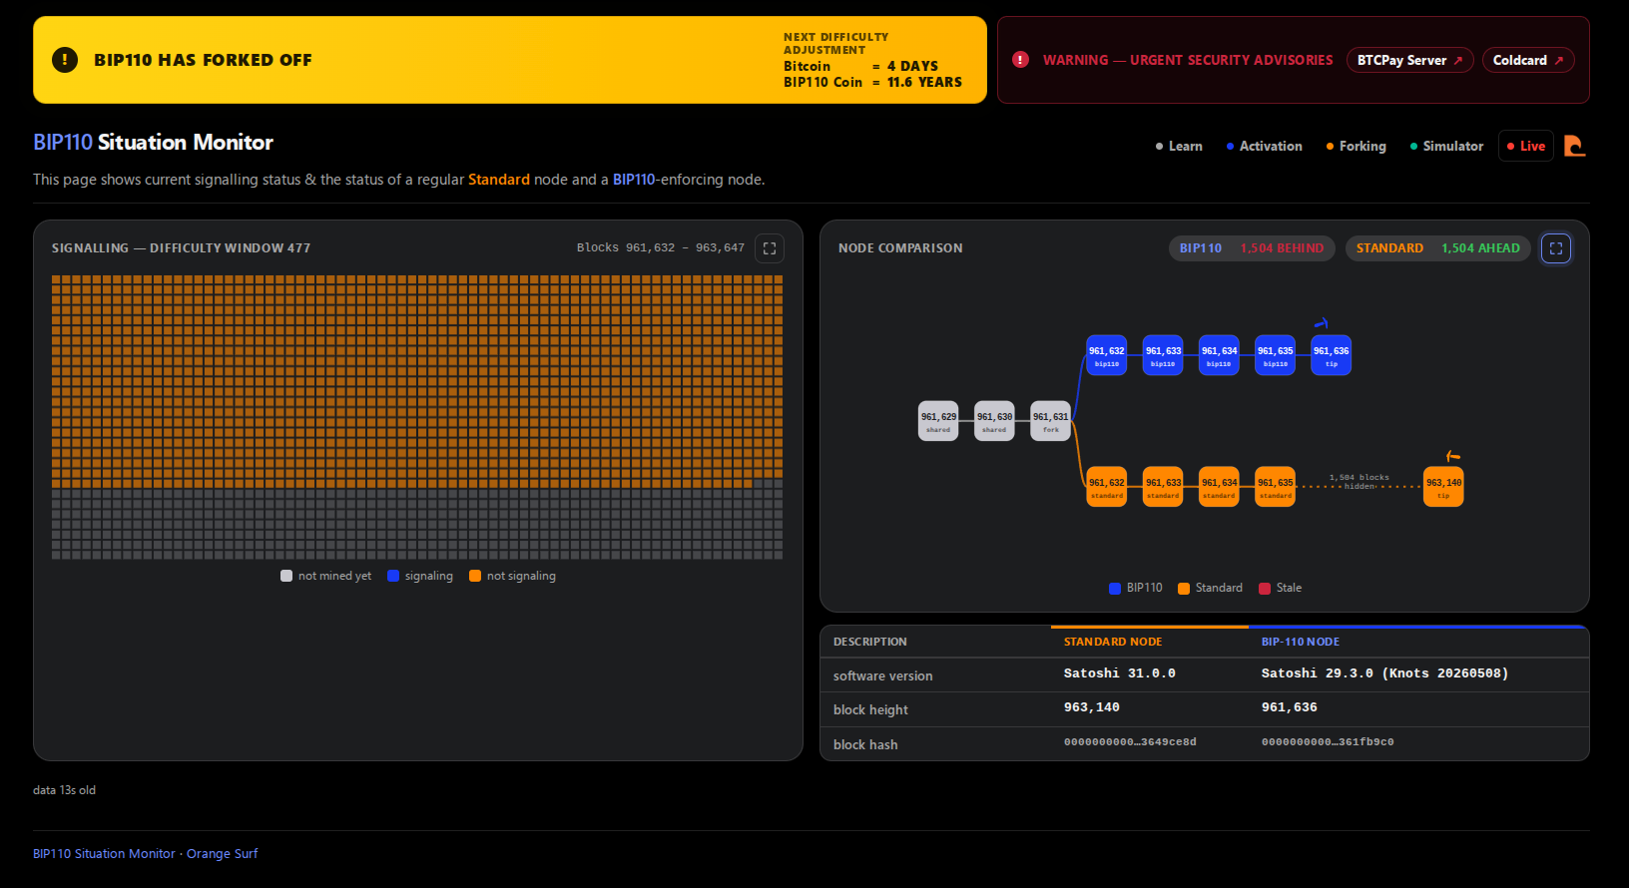Viewport: 1629px width, 888px height.
Task: Go to the Learn section
Action: [1179, 146]
